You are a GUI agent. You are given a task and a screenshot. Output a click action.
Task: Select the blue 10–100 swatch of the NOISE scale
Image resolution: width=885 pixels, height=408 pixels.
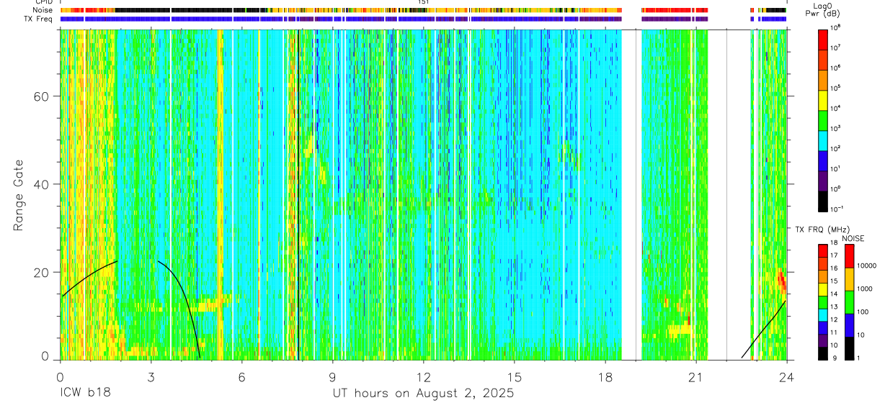[x=849, y=325]
